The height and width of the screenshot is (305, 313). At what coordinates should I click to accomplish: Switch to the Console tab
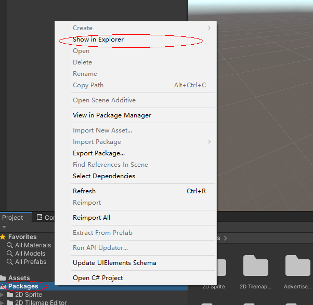45,218
